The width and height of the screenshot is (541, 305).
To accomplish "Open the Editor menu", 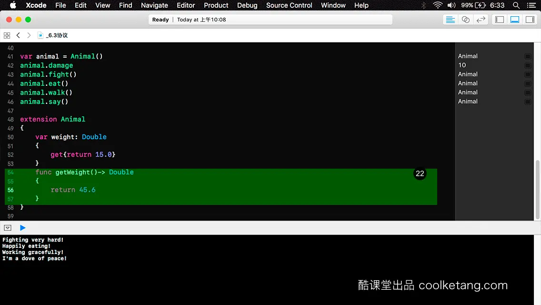I will pyautogui.click(x=186, y=5).
